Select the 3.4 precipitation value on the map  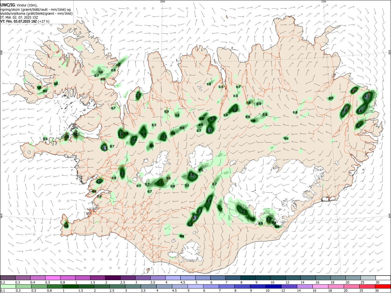coord(359,111)
